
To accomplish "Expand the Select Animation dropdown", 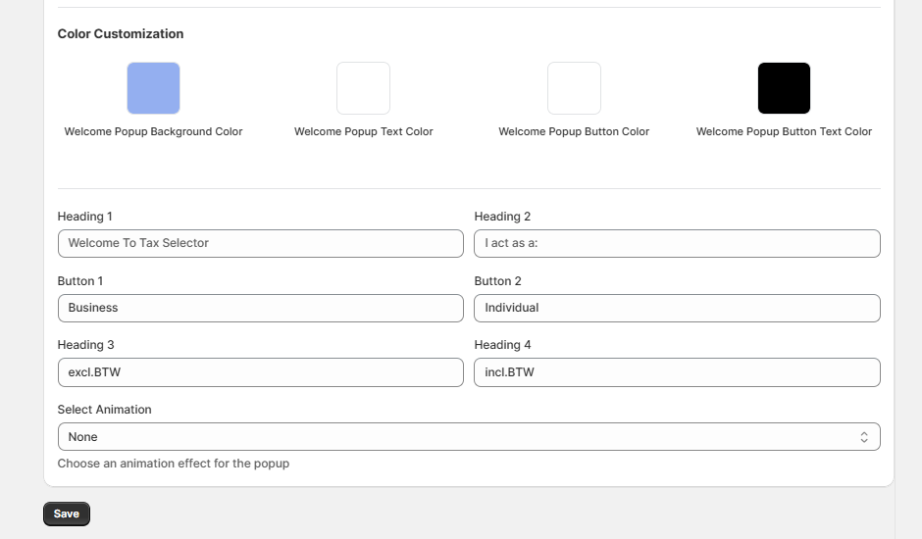I will pyautogui.click(x=469, y=437).
